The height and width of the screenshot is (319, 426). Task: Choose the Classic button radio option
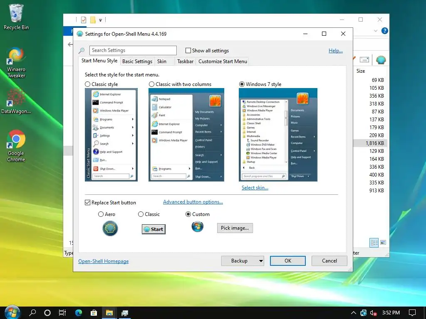[141, 214]
